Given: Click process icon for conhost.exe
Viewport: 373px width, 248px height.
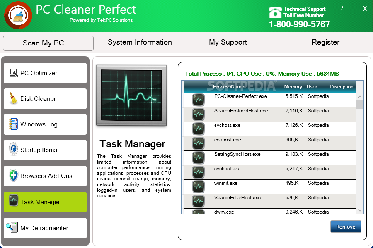Looking at the screenshot, I should point(198,143).
